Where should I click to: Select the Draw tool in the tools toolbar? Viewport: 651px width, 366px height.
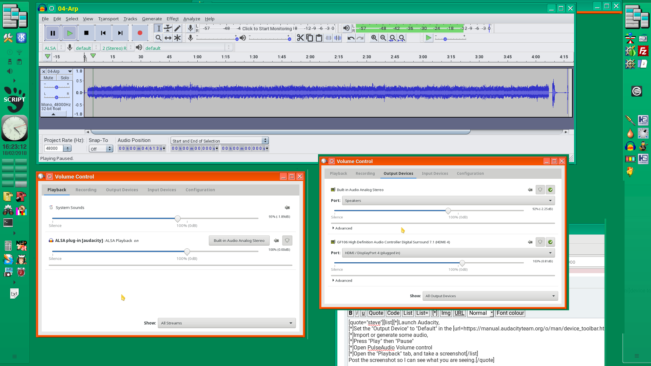[177, 28]
